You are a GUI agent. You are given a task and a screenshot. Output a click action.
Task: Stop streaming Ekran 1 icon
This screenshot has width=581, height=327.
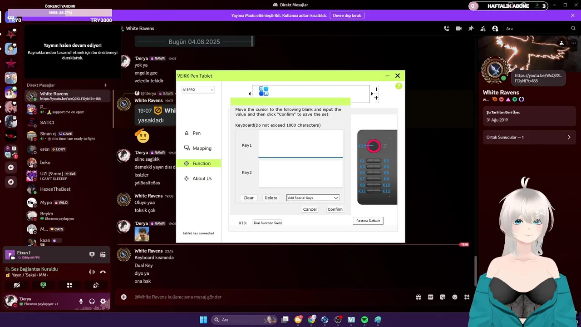[92, 255]
